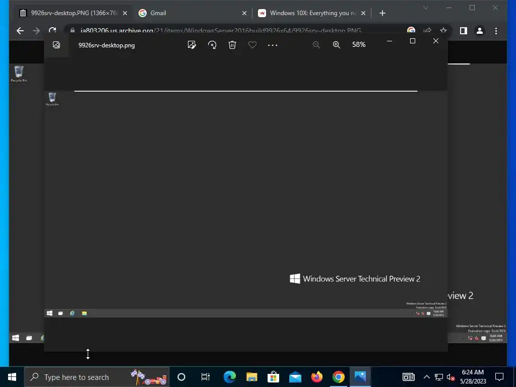Launch Firefox from taskbar
The height and width of the screenshot is (387, 516).
317,377
